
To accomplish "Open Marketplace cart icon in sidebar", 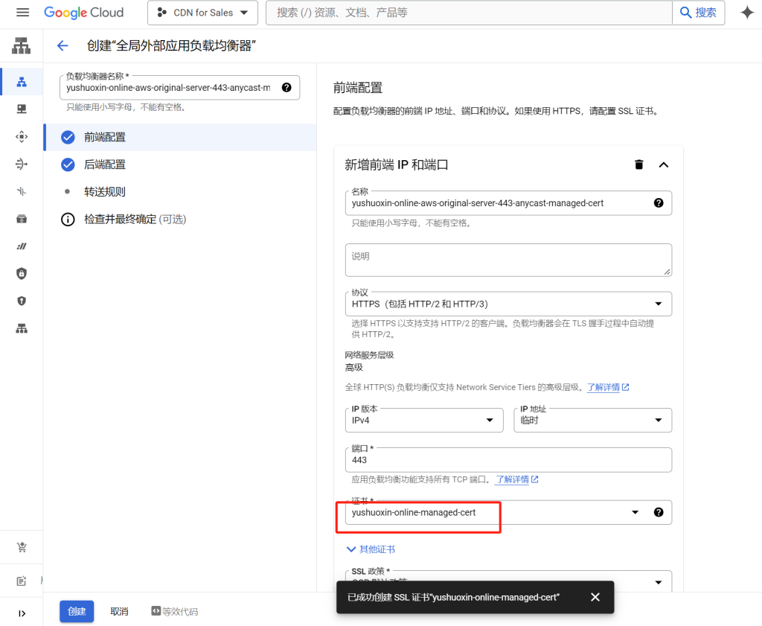I will [x=22, y=548].
